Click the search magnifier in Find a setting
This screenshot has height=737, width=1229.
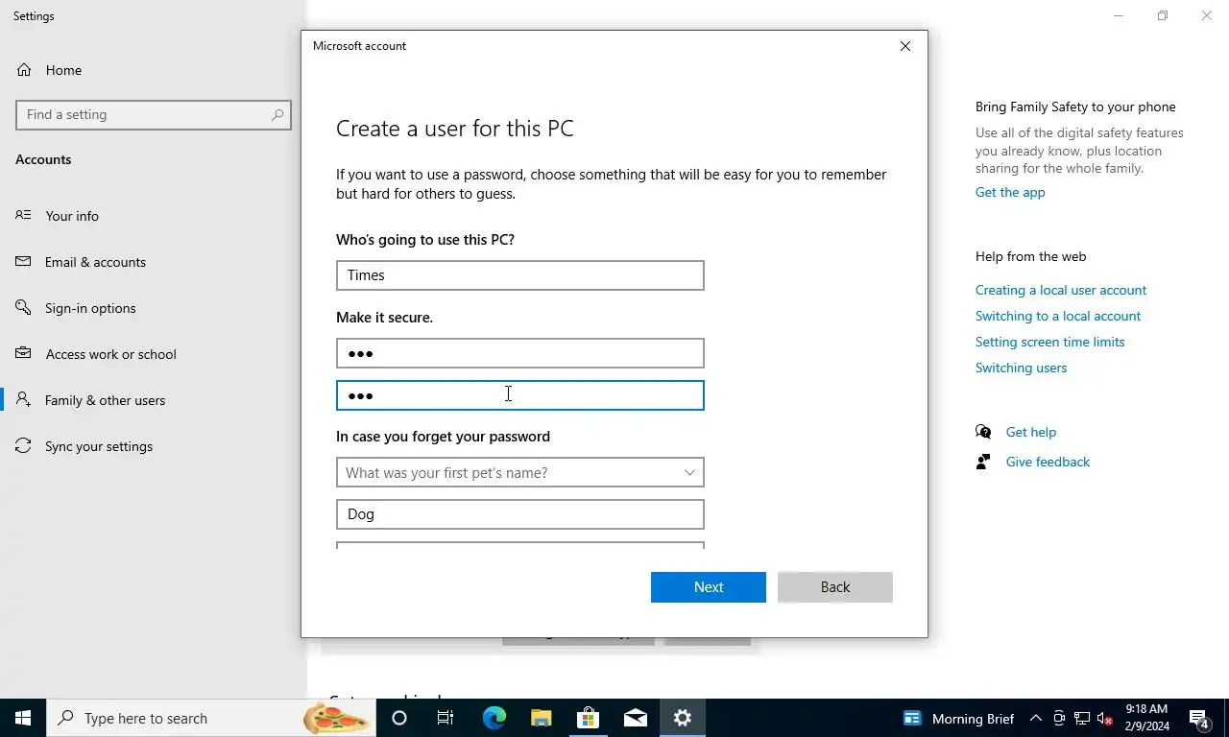(x=277, y=114)
